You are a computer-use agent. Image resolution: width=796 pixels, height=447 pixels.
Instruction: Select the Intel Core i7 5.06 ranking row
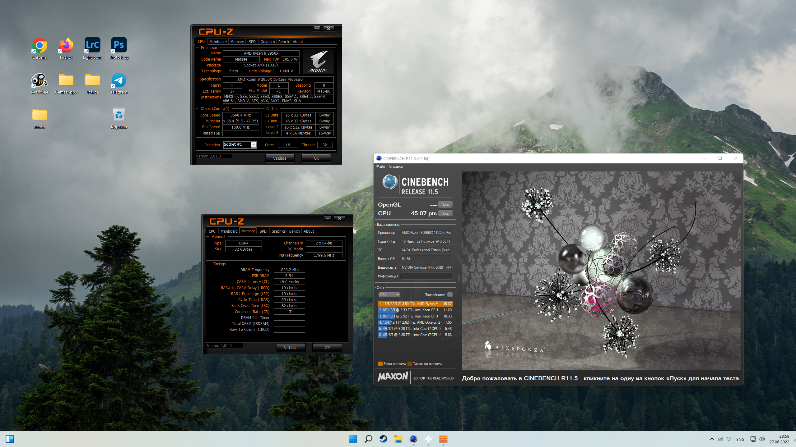(415, 335)
